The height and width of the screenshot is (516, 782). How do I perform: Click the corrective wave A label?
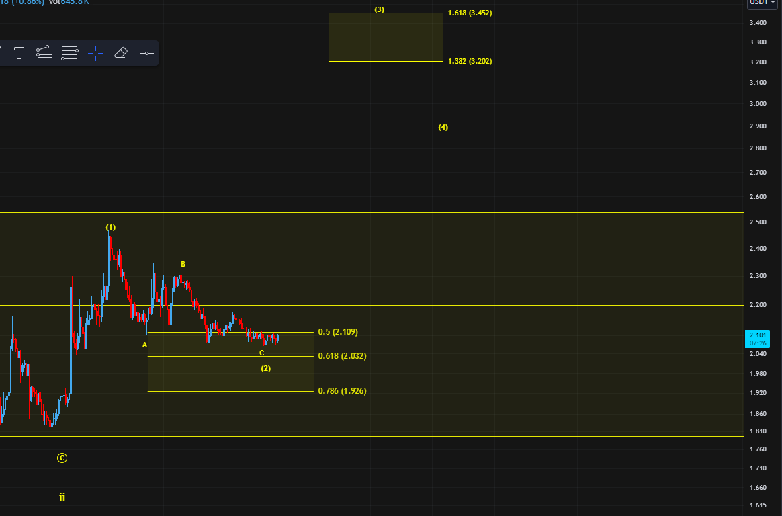click(144, 345)
